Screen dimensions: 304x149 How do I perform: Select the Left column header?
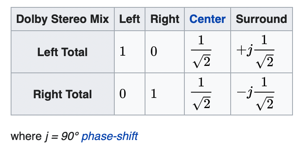coord(129,19)
